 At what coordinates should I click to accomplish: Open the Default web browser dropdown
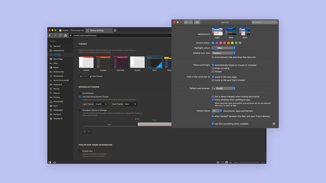point(224,88)
